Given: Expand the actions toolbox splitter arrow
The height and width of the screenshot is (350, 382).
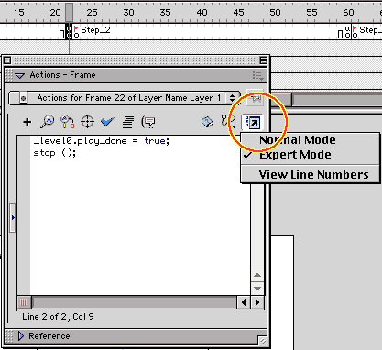Looking at the screenshot, I should 13,218.
